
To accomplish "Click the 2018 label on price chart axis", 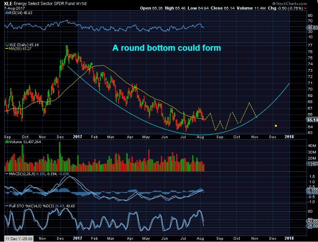I will click(x=289, y=137).
